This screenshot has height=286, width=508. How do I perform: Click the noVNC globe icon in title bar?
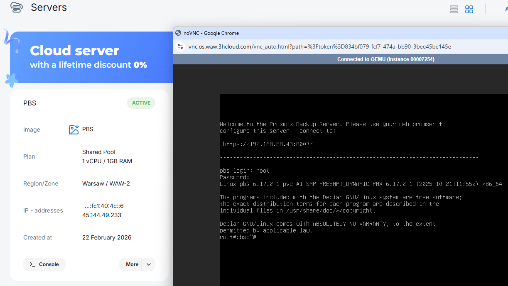pyautogui.click(x=178, y=33)
